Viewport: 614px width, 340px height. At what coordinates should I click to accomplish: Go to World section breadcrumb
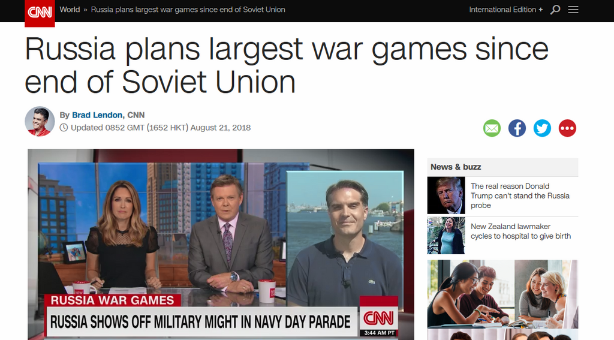[x=70, y=10]
